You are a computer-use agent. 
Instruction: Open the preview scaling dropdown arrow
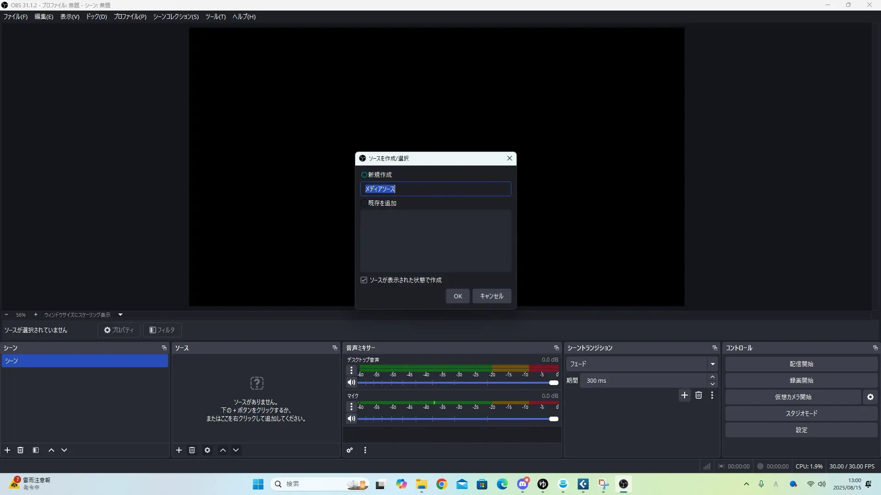(121, 315)
